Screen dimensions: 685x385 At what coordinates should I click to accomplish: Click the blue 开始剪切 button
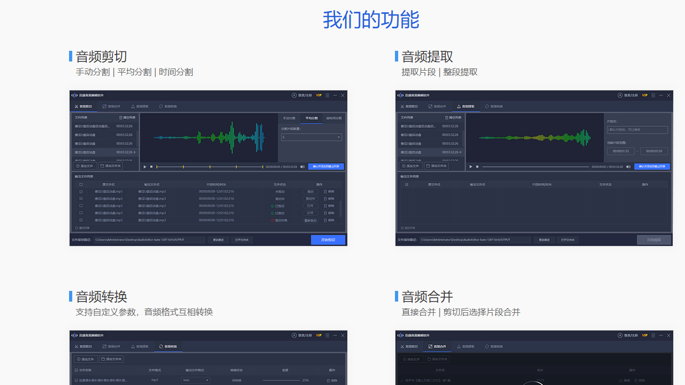[x=328, y=240]
